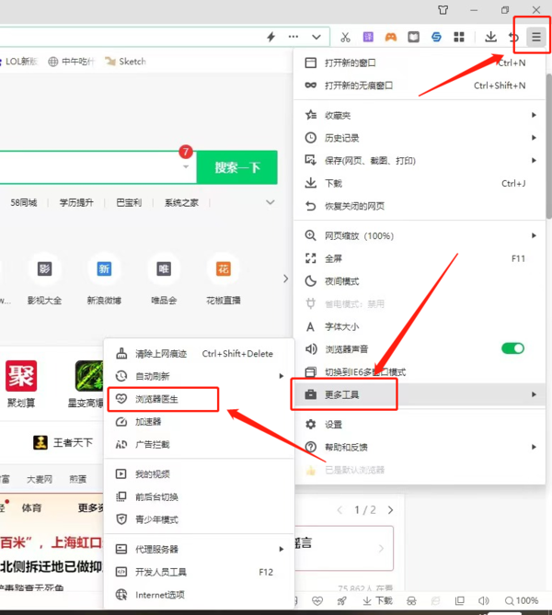Click the 新浪微博 site shortcut icon
552x615 pixels.
[104, 269]
